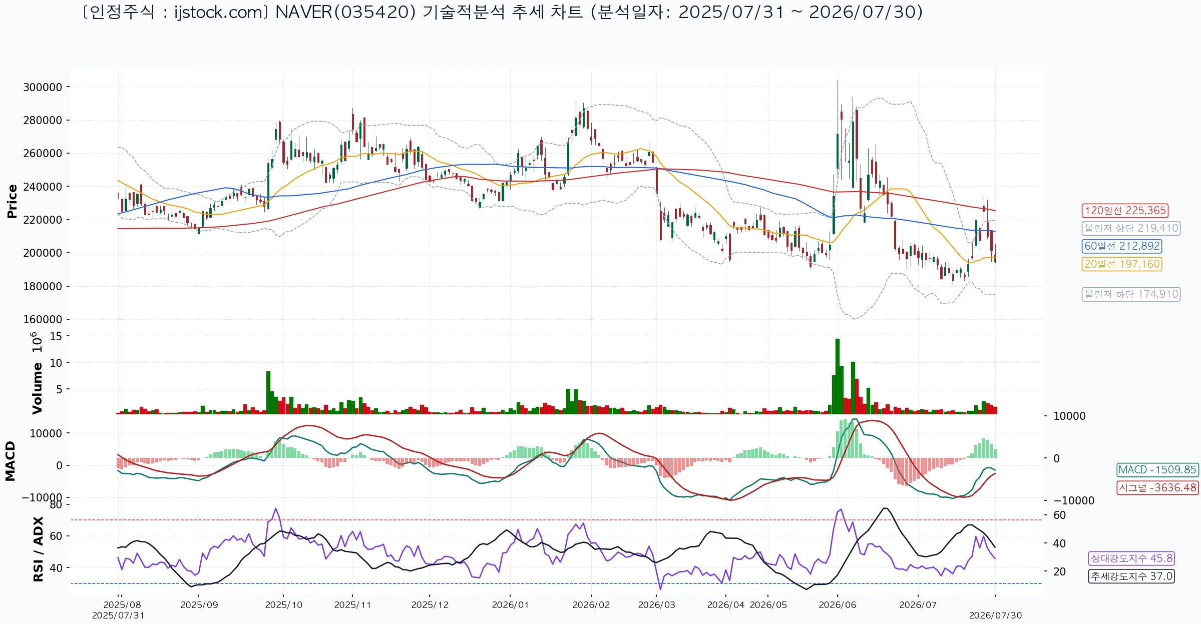Select the 2025/09 date label
1201x624 pixels.
pyautogui.click(x=199, y=604)
